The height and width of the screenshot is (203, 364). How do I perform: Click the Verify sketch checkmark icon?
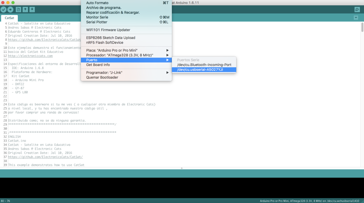click(x=4, y=9)
